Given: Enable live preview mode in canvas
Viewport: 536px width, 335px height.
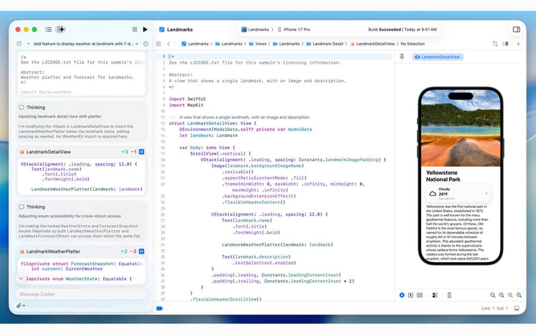Looking at the screenshot, I should [402, 295].
